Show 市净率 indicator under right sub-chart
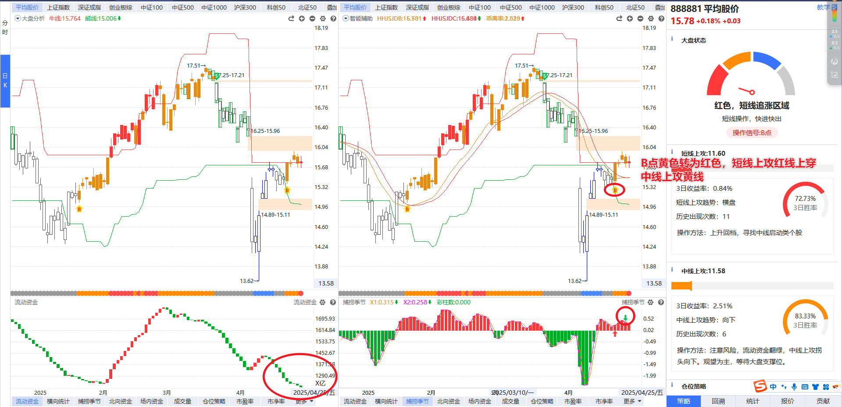The image size is (842, 407). [604, 401]
